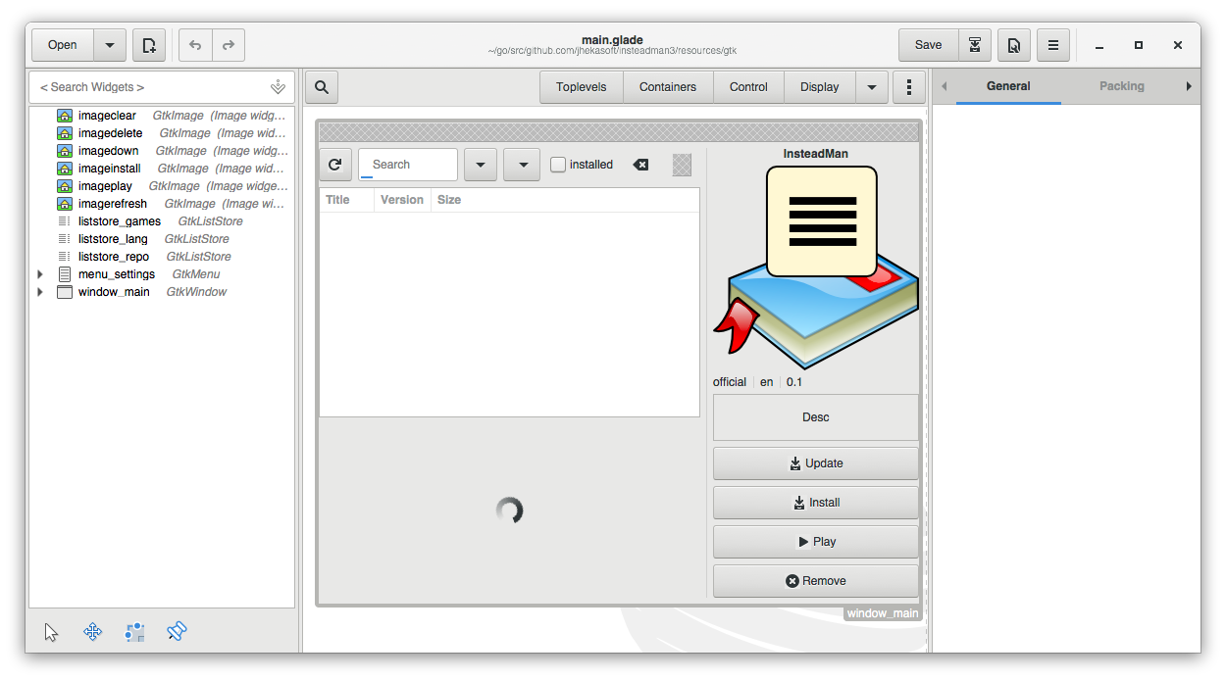Click the refresh button in window_main
The height and width of the screenshot is (681, 1226).
coord(334,165)
